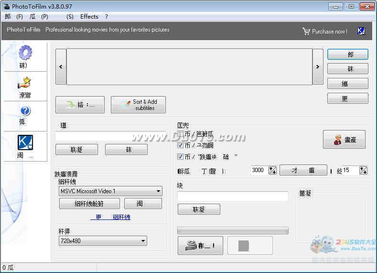
Task: Click Sort & Add subtitiles button
Action: [x=138, y=105]
